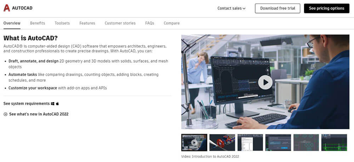This screenshot has width=354, height=162.
Task: Select the first video thumbnail with play icon
Action: point(194,143)
